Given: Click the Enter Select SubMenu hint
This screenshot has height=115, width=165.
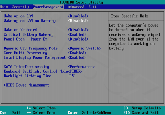Looking at the screenshot, I should point(90,113).
